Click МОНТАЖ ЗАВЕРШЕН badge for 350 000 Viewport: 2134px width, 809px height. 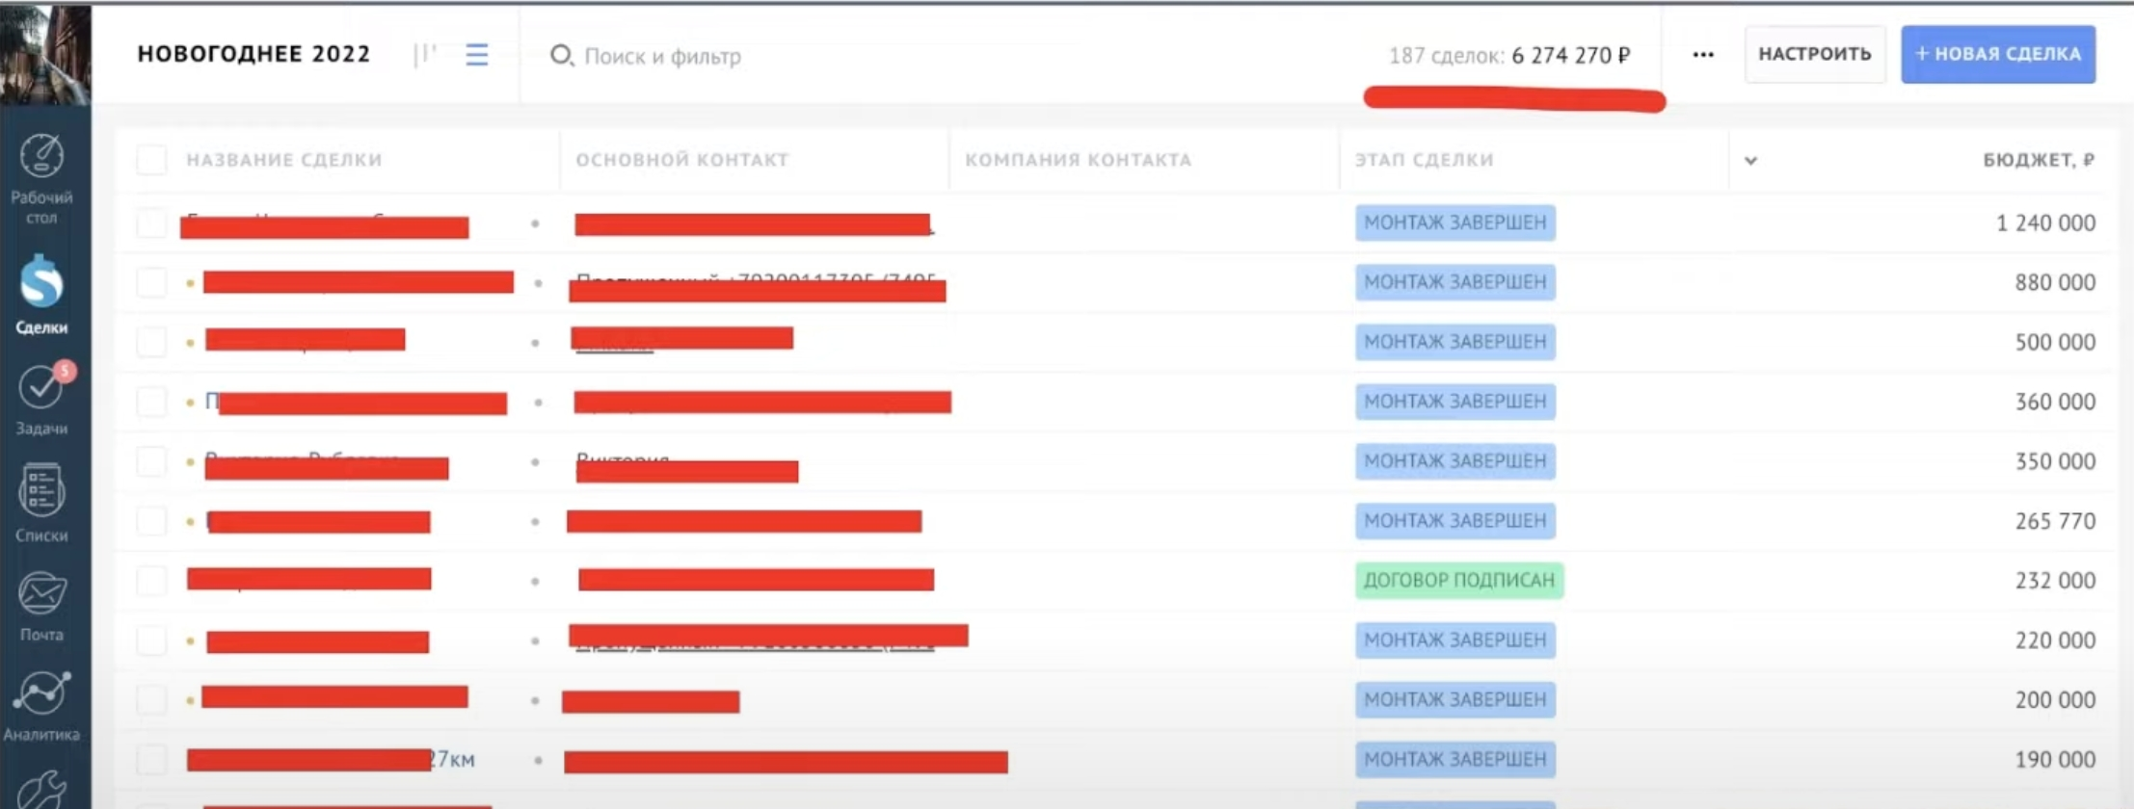coord(1455,461)
